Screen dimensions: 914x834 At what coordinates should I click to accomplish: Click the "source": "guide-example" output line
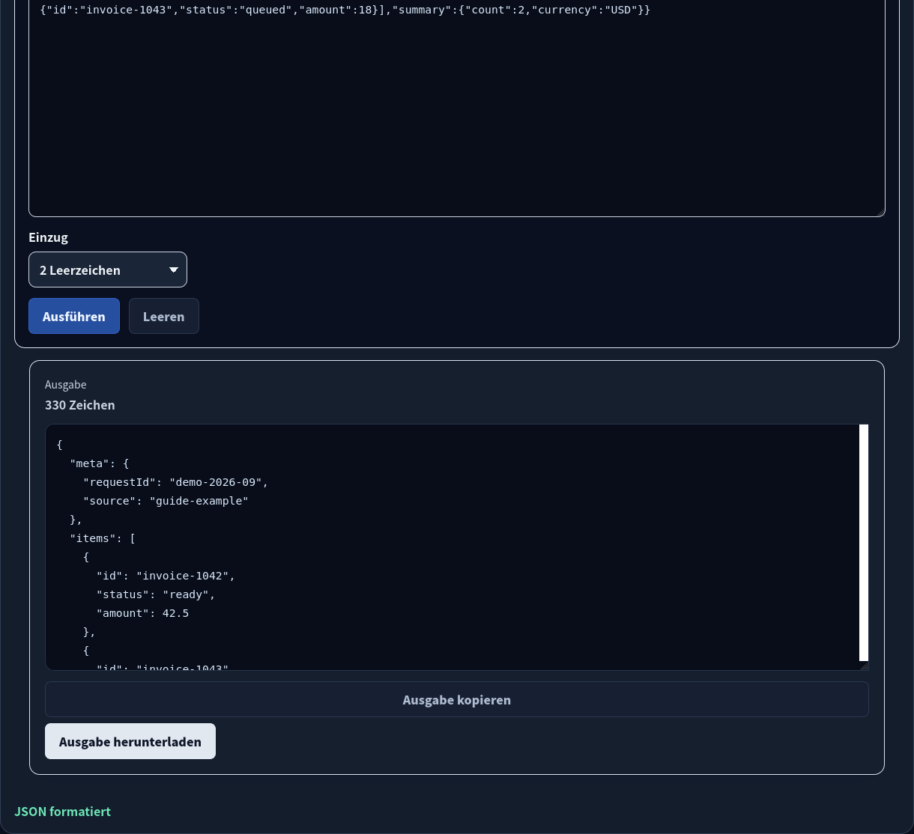[x=166, y=501]
